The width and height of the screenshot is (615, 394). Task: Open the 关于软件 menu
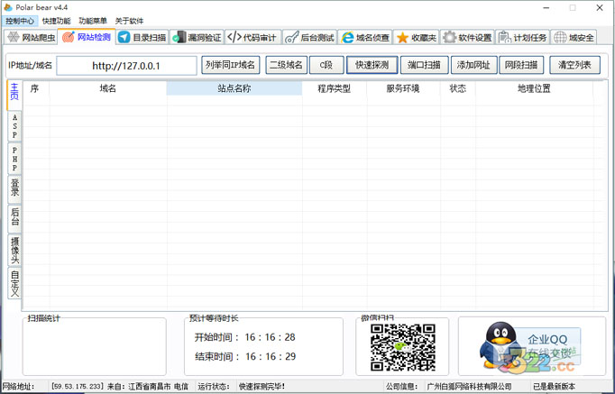[130, 21]
